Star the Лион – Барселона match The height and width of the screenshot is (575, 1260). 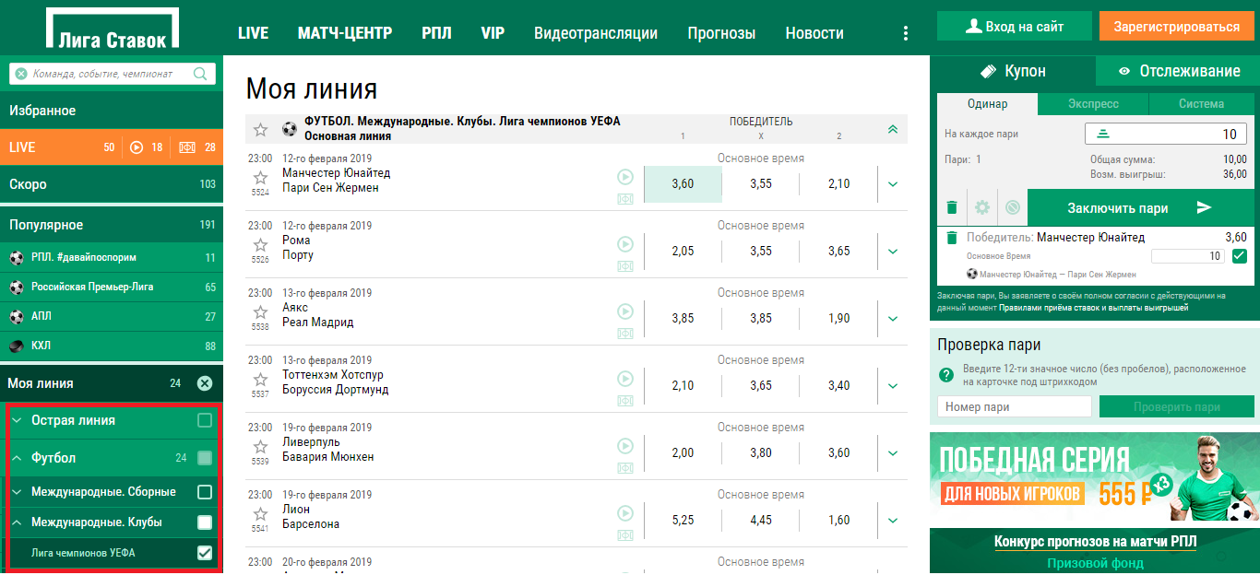coord(260,514)
